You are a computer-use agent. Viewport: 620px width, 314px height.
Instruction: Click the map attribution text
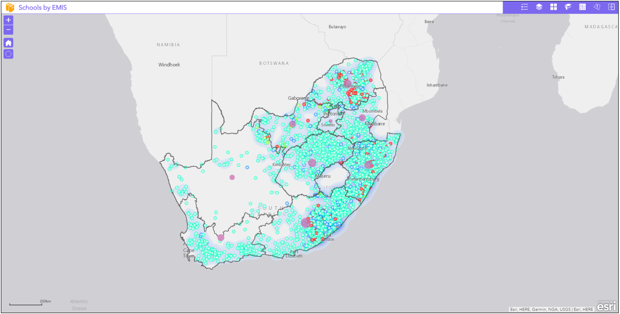click(x=552, y=309)
